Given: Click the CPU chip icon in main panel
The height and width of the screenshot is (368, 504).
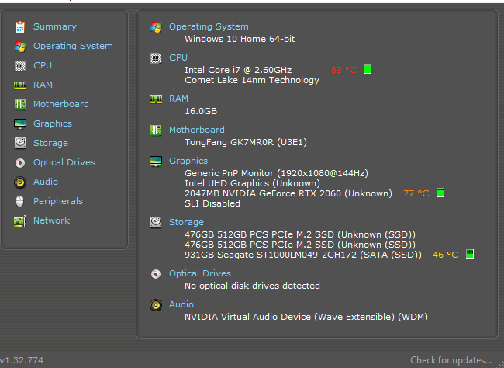Looking at the screenshot, I should [x=156, y=58].
